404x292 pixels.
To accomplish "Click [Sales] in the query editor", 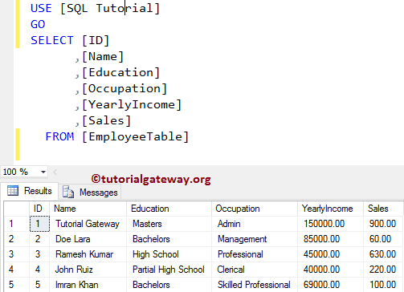I will pyautogui.click(x=106, y=120).
